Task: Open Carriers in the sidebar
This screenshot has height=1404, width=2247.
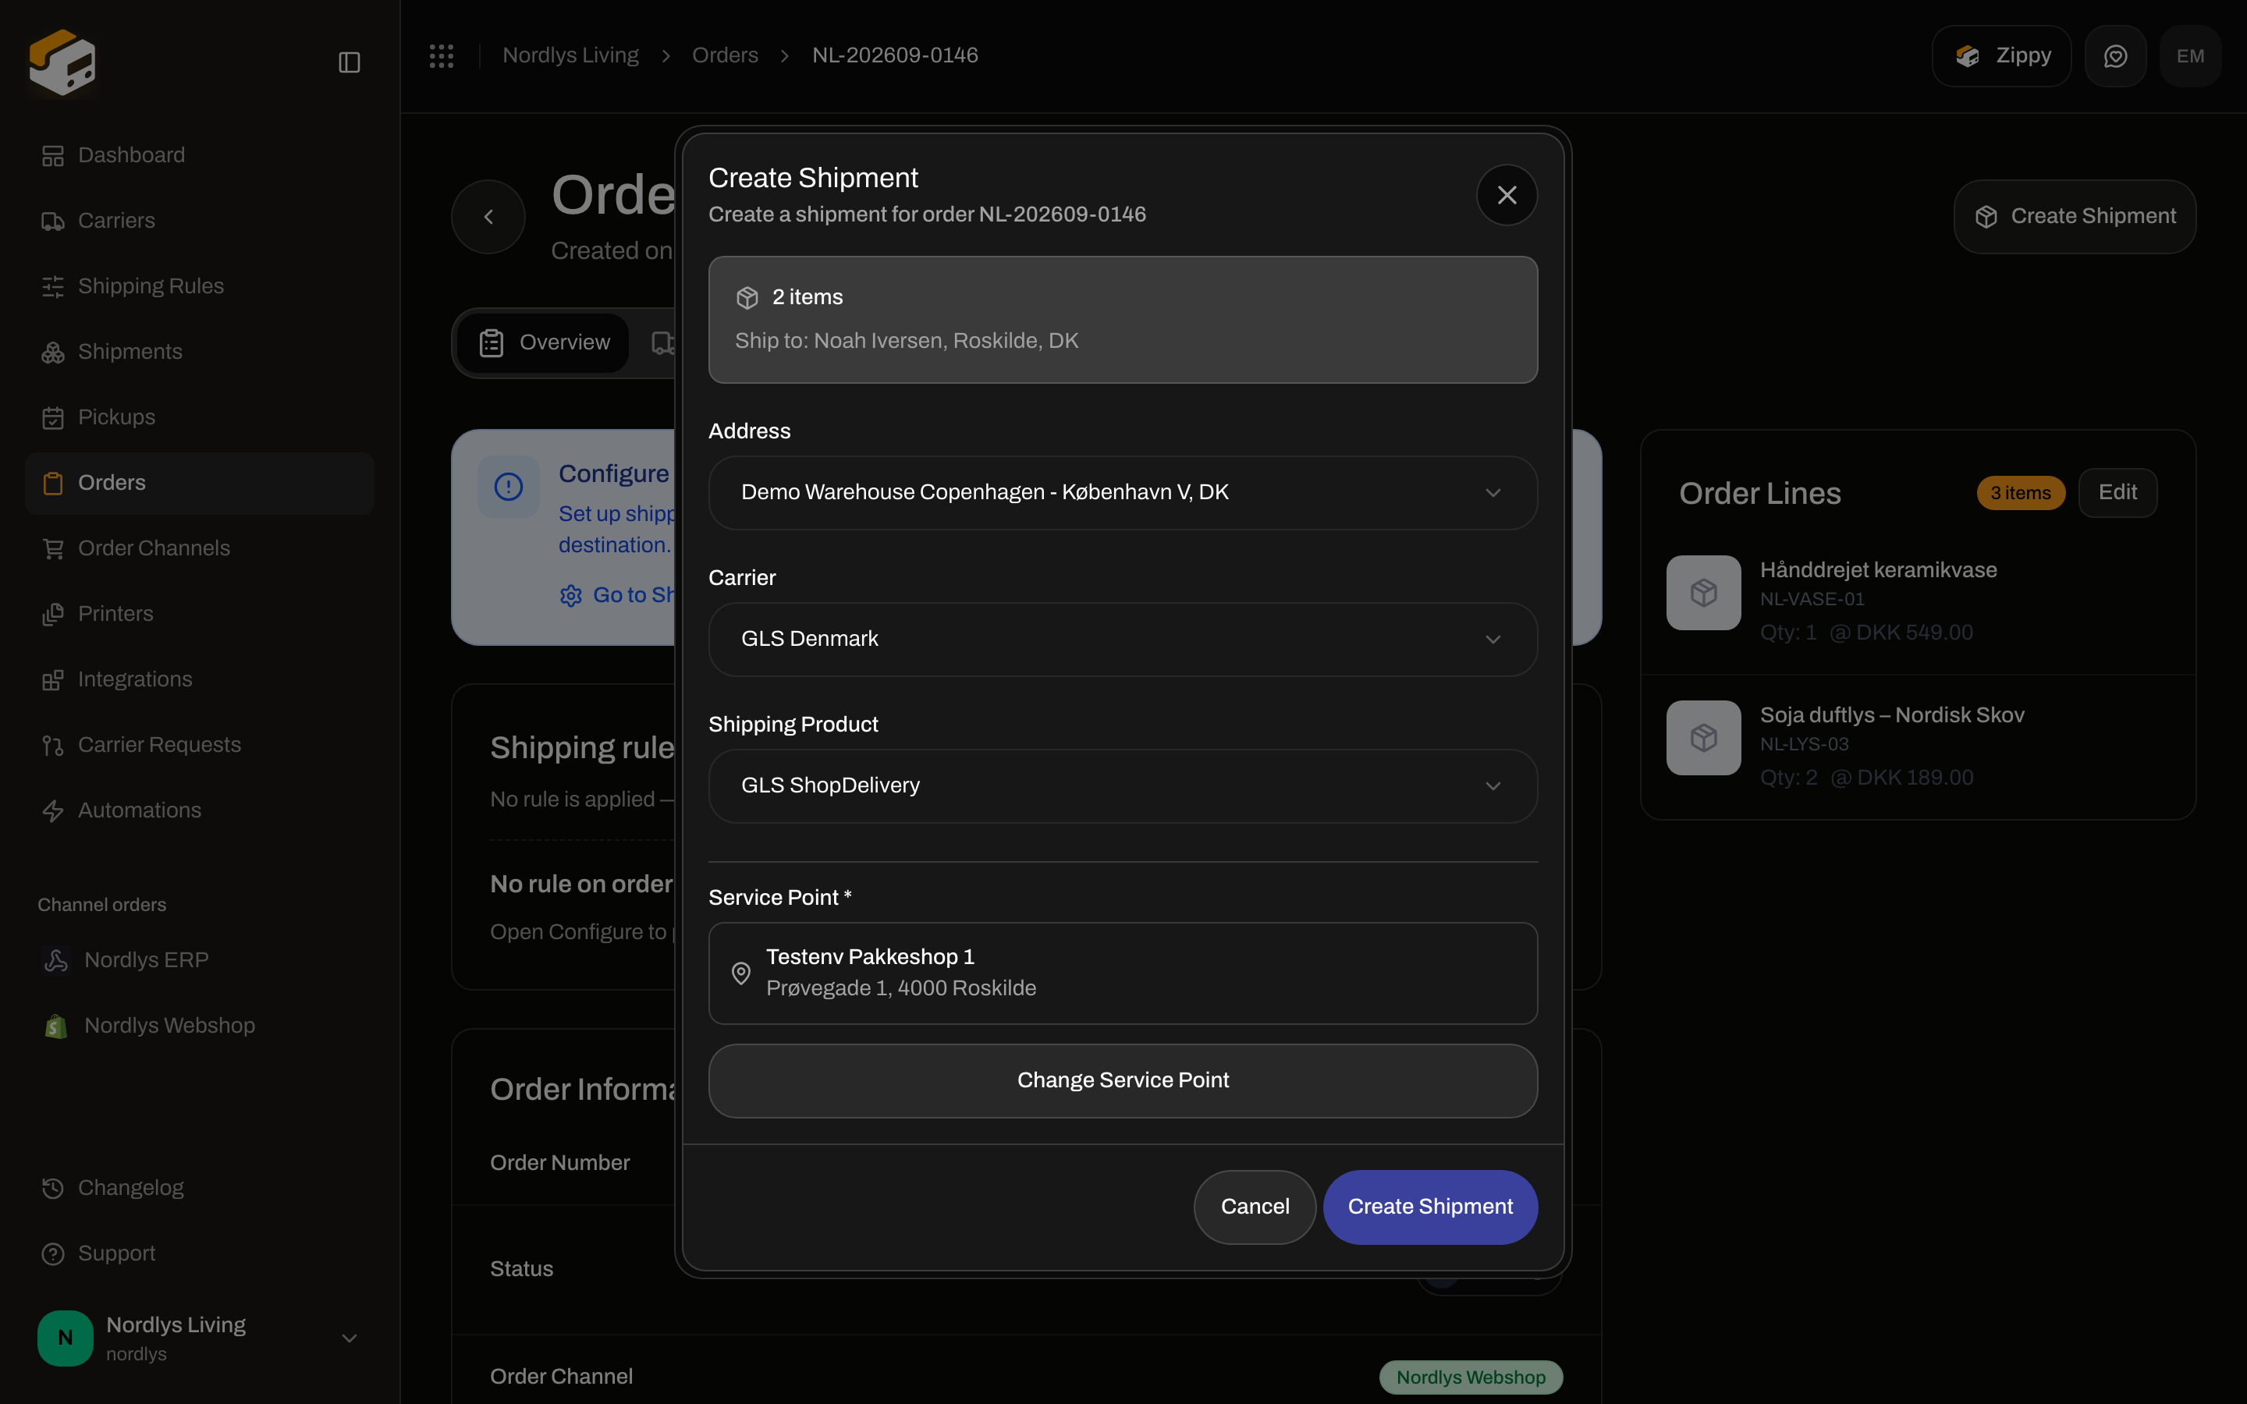Action: [200, 221]
